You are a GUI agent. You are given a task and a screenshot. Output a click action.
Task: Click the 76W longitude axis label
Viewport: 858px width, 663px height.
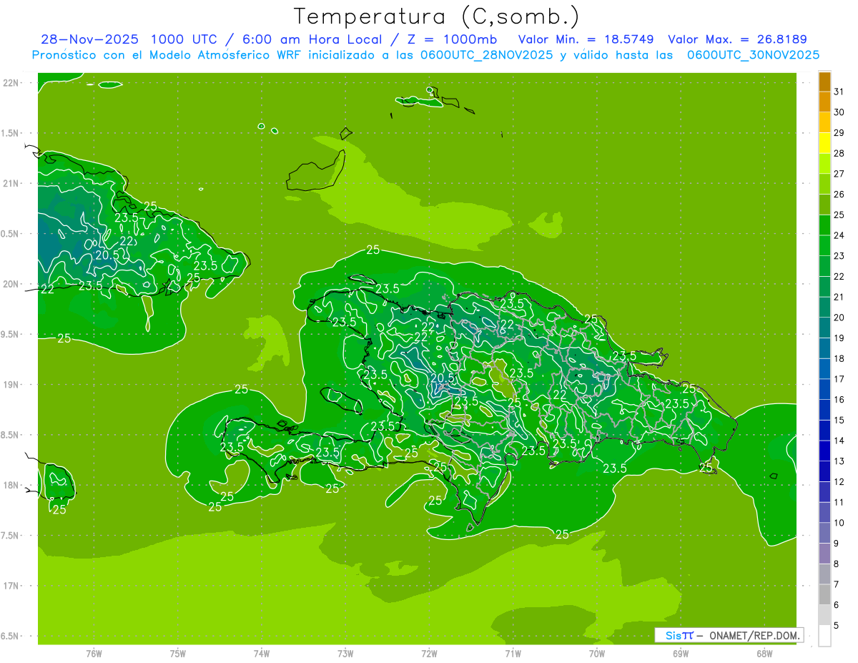pos(94,654)
